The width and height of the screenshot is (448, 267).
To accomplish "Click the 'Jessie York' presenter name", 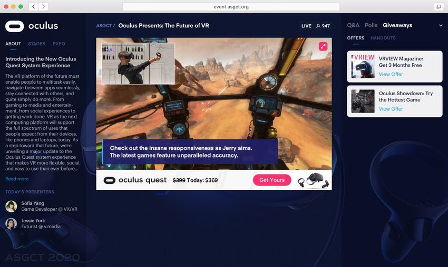I will point(33,221).
